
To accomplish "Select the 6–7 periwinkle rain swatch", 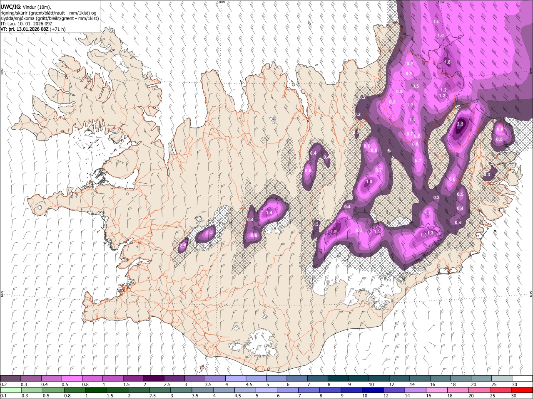I will (x=287, y=390).
